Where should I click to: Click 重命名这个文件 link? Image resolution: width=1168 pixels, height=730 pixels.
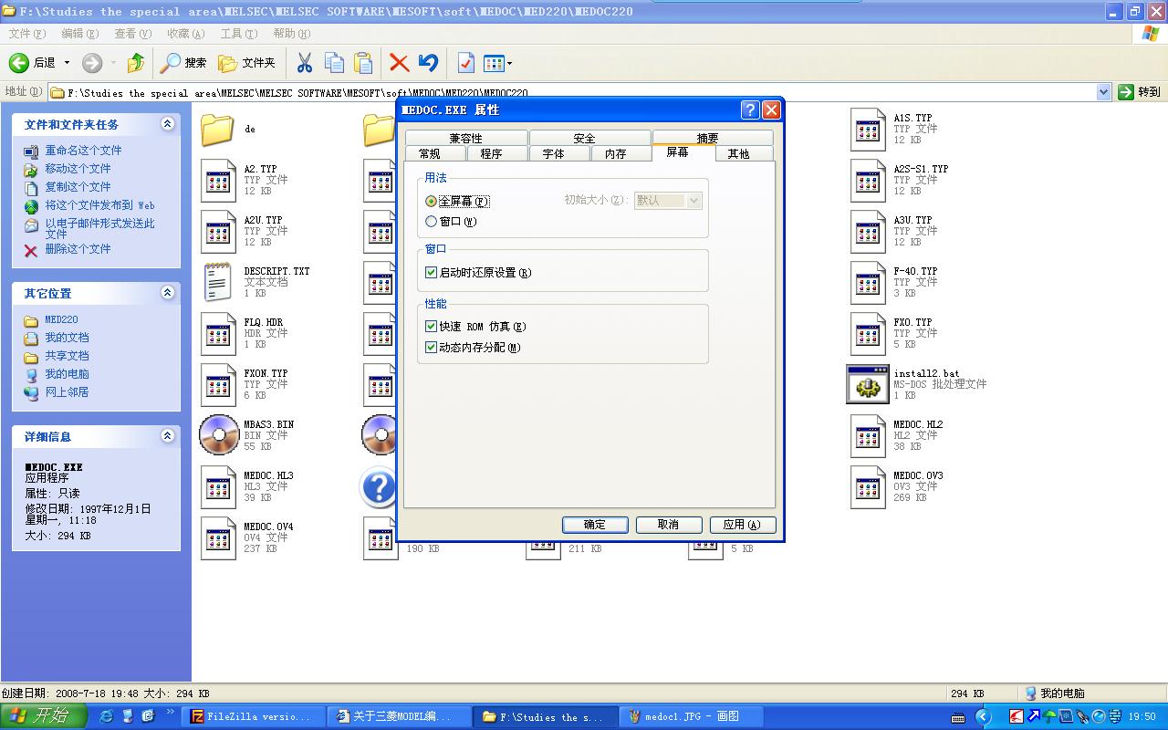coord(83,151)
